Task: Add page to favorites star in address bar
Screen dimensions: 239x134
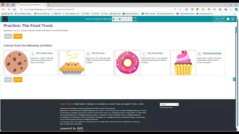Action: [x=180, y=9]
